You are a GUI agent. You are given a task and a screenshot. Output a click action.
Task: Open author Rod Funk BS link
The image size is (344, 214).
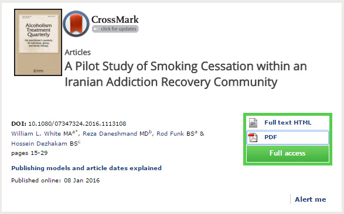click(175, 134)
